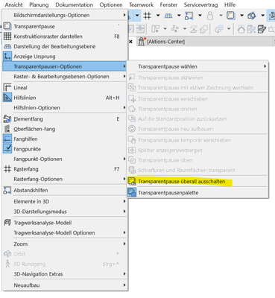Click Transparentpause überall ausschalten

[x=197, y=182]
